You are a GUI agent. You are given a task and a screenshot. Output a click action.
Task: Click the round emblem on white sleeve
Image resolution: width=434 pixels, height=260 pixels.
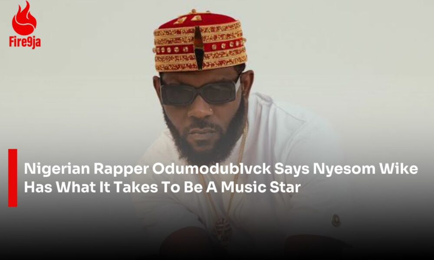click(x=336, y=221)
